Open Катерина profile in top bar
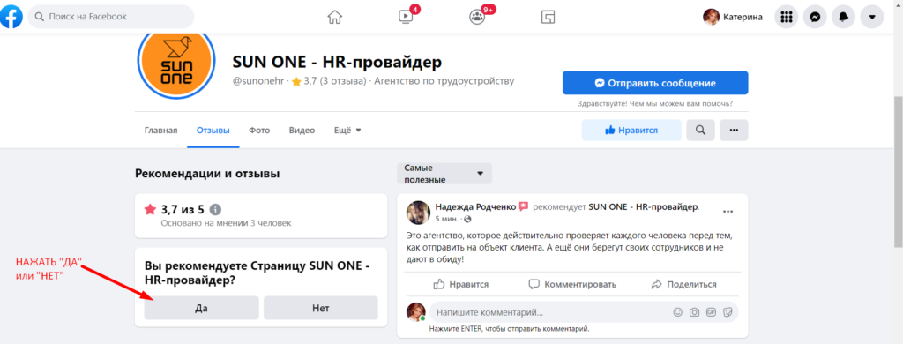903x344 pixels. pos(733,18)
